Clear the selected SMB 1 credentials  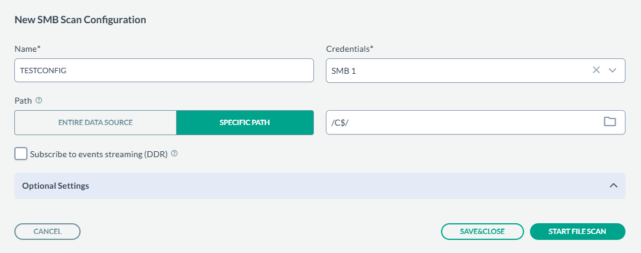pyautogui.click(x=596, y=70)
